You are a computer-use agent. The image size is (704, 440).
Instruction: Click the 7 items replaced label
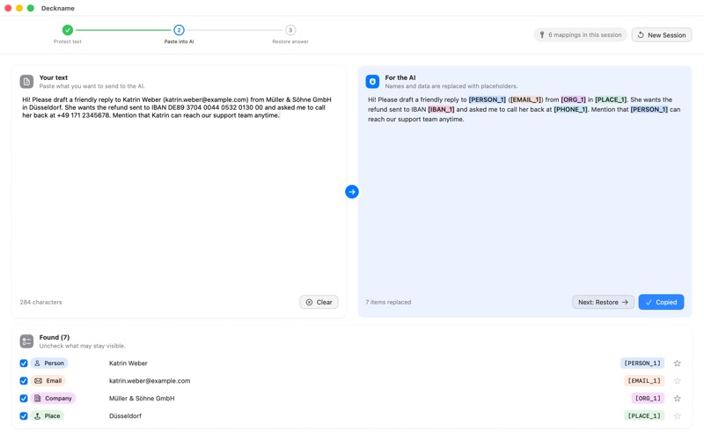[x=388, y=302]
